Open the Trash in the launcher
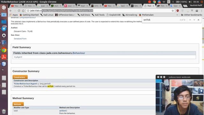The width and height of the screenshot is (204, 115). pos(4,111)
